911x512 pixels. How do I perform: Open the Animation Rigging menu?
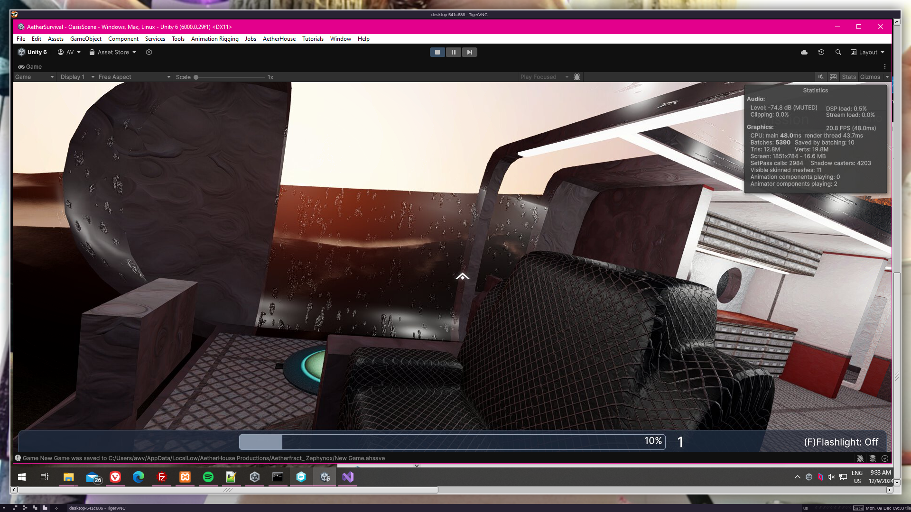click(214, 39)
